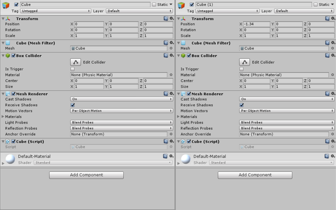
Task: Check Is Trigger in Cube (1) inspector
Action: (x=241, y=69)
